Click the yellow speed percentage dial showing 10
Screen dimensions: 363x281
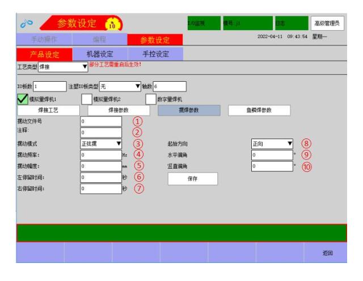113,24
